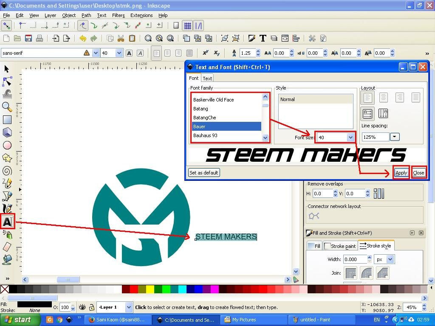This screenshot has width=435, height=326.
Task: Open Font size dropdown in dialog
Action: [350, 137]
